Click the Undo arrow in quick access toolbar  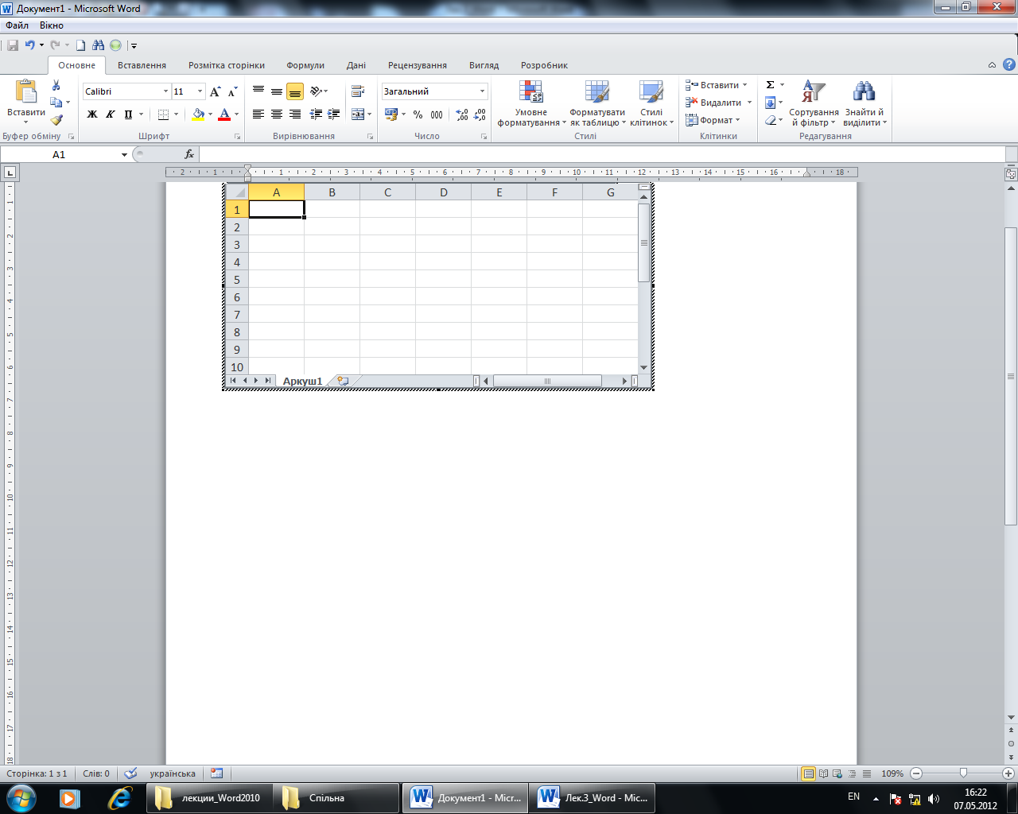tap(30, 45)
